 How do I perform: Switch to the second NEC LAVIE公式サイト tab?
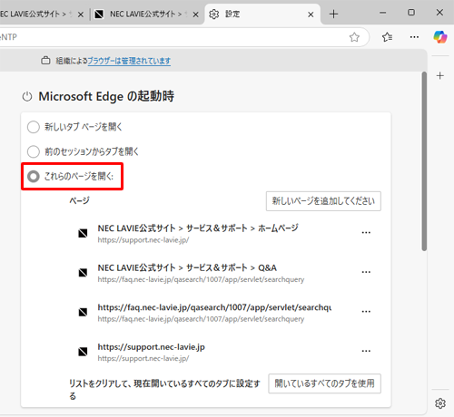coord(146,15)
